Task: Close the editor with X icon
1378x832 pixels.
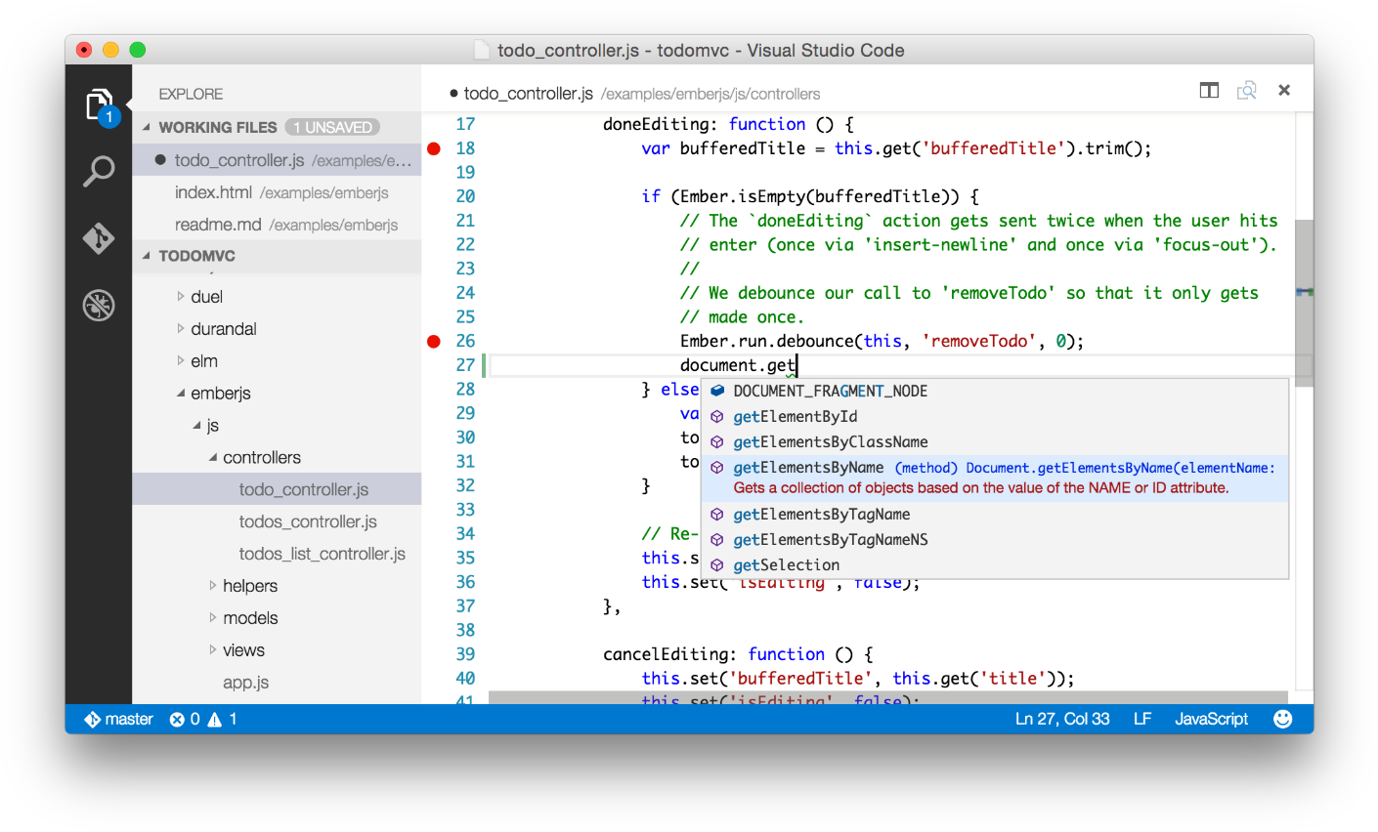Action: (1284, 90)
